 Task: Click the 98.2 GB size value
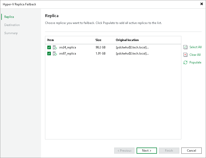[x=100, y=47]
